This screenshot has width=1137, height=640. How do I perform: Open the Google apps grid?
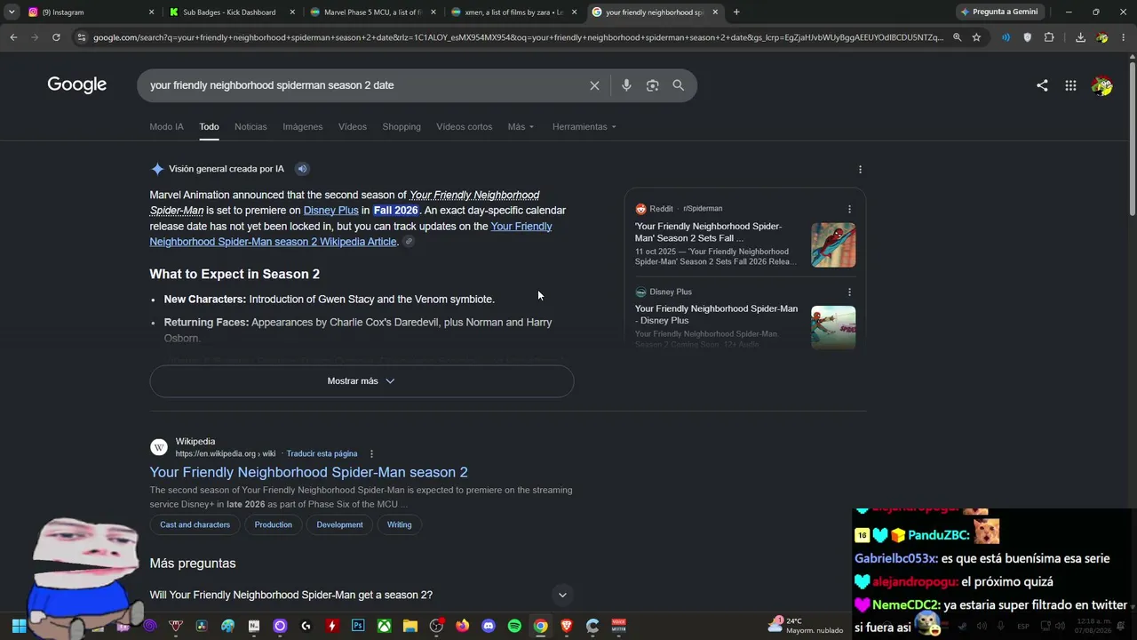point(1070,85)
